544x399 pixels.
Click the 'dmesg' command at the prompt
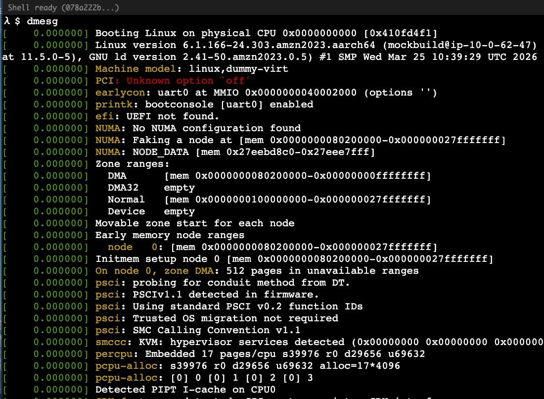click(x=43, y=21)
